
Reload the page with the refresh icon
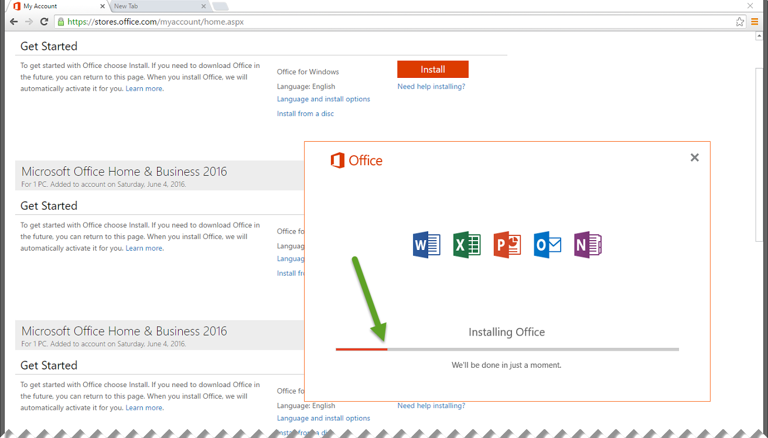point(44,21)
